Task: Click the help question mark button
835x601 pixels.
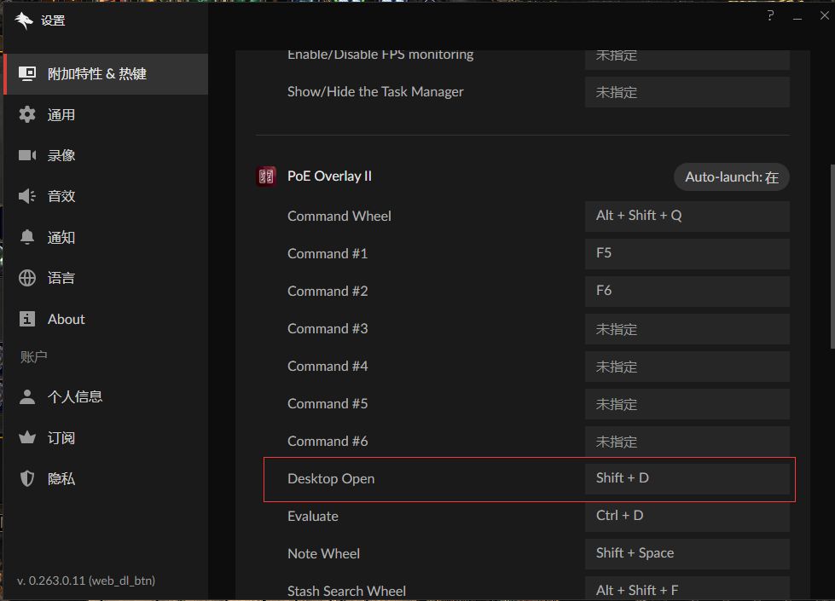Action: coord(770,15)
